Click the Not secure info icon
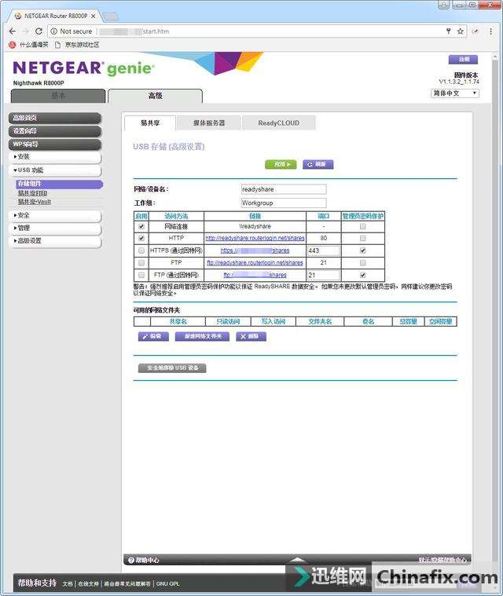Screen dimensions: 503x596 point(54,31)
